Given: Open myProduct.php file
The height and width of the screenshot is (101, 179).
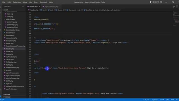Looking at the screenshot, I should point(11,57).
